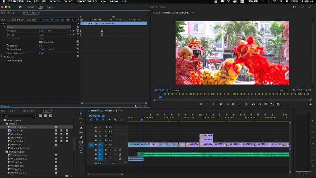Select the Track Select Forward tool
This screenshot has width=316, height=178.
pos(81,118)
